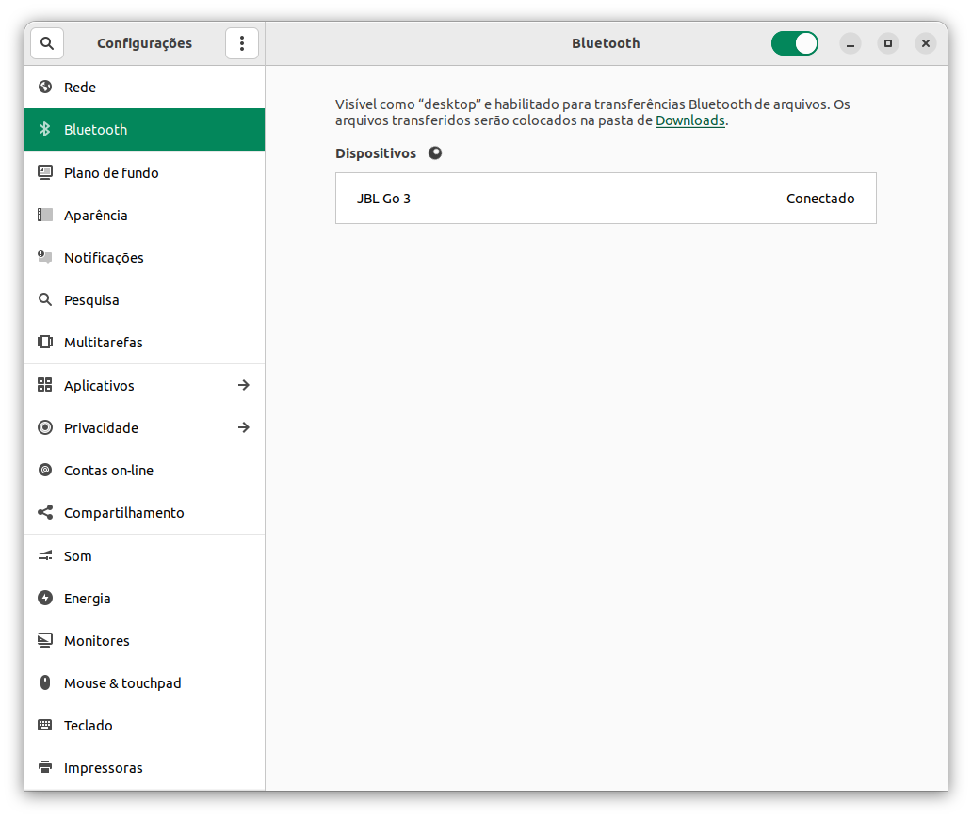Expand Aplicativos using its arrow

pyautogui.click(x=244, y=385)
